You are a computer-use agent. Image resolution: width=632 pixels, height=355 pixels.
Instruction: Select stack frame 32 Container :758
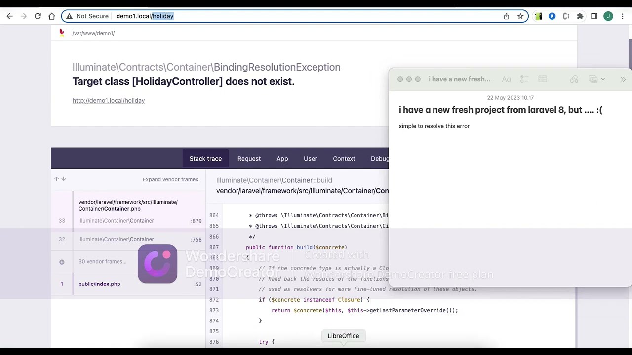click(x=128, y=239)
